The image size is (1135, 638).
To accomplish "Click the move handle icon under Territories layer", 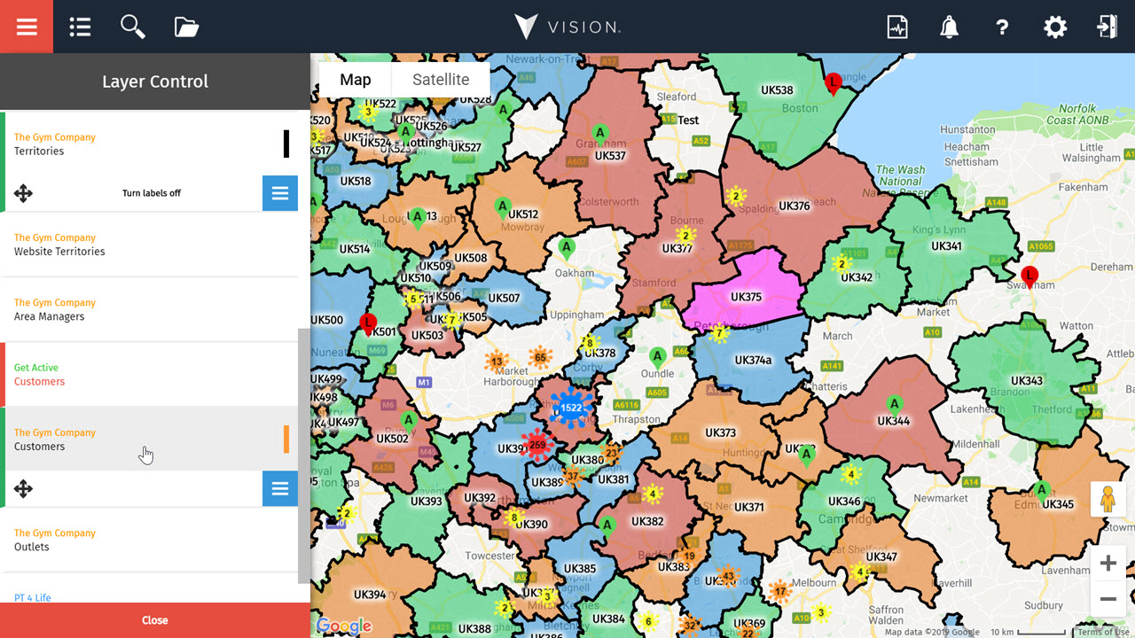I will click(24, 193).
